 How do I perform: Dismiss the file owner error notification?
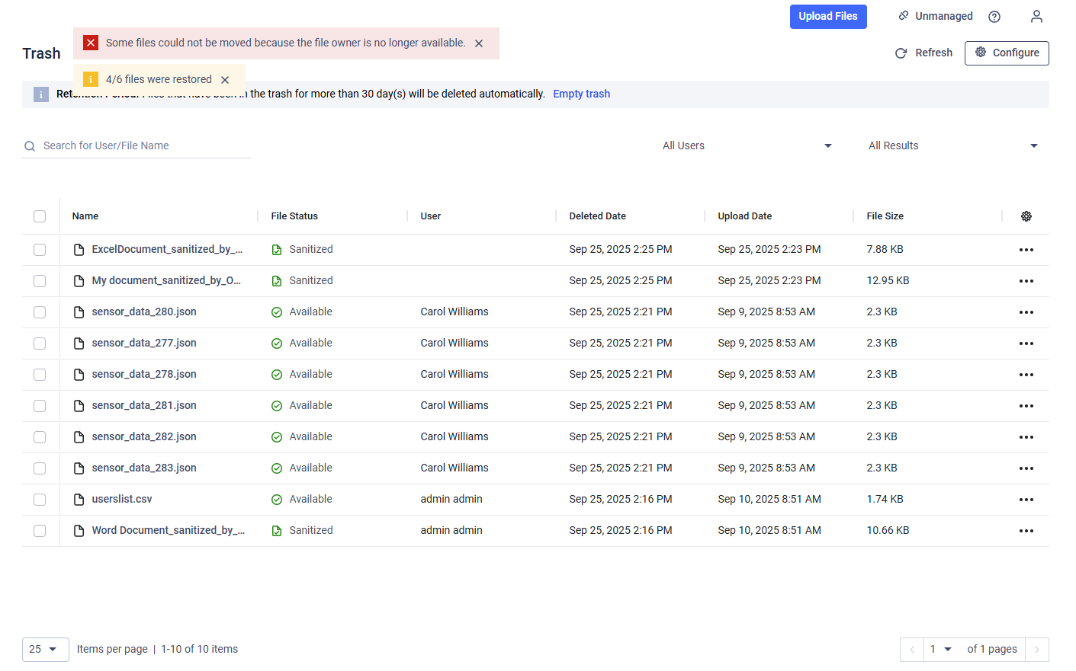[x=479, y=43]
